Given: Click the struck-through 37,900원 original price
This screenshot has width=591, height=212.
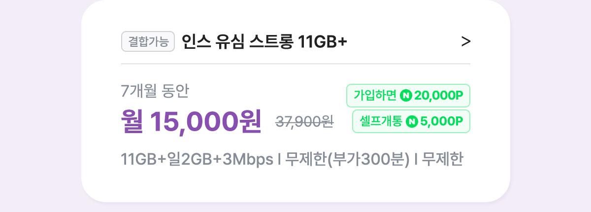Looking at the screenshot, I should (x=304, y=122).
